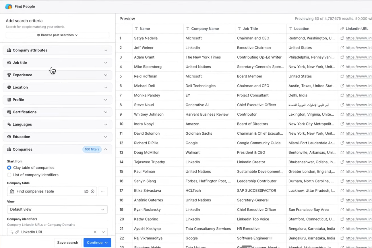Click the link icon beside LinkedIn URL
The height and width of the screenshot is (248, 372).
coord(17,232)
